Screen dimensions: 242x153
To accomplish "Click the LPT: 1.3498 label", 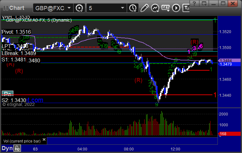I will tap(15, 46).
